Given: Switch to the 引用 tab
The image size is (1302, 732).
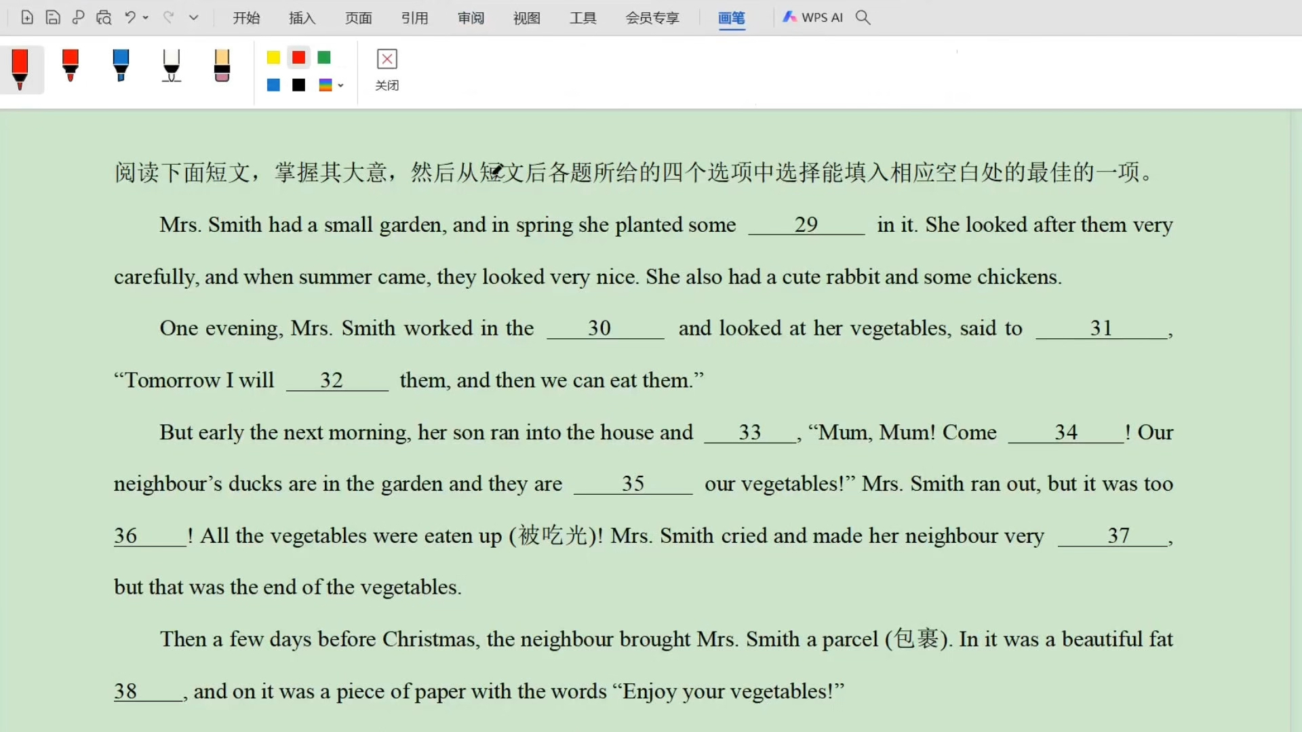Looking at the screenshot, I should click(x=415, y=18).
